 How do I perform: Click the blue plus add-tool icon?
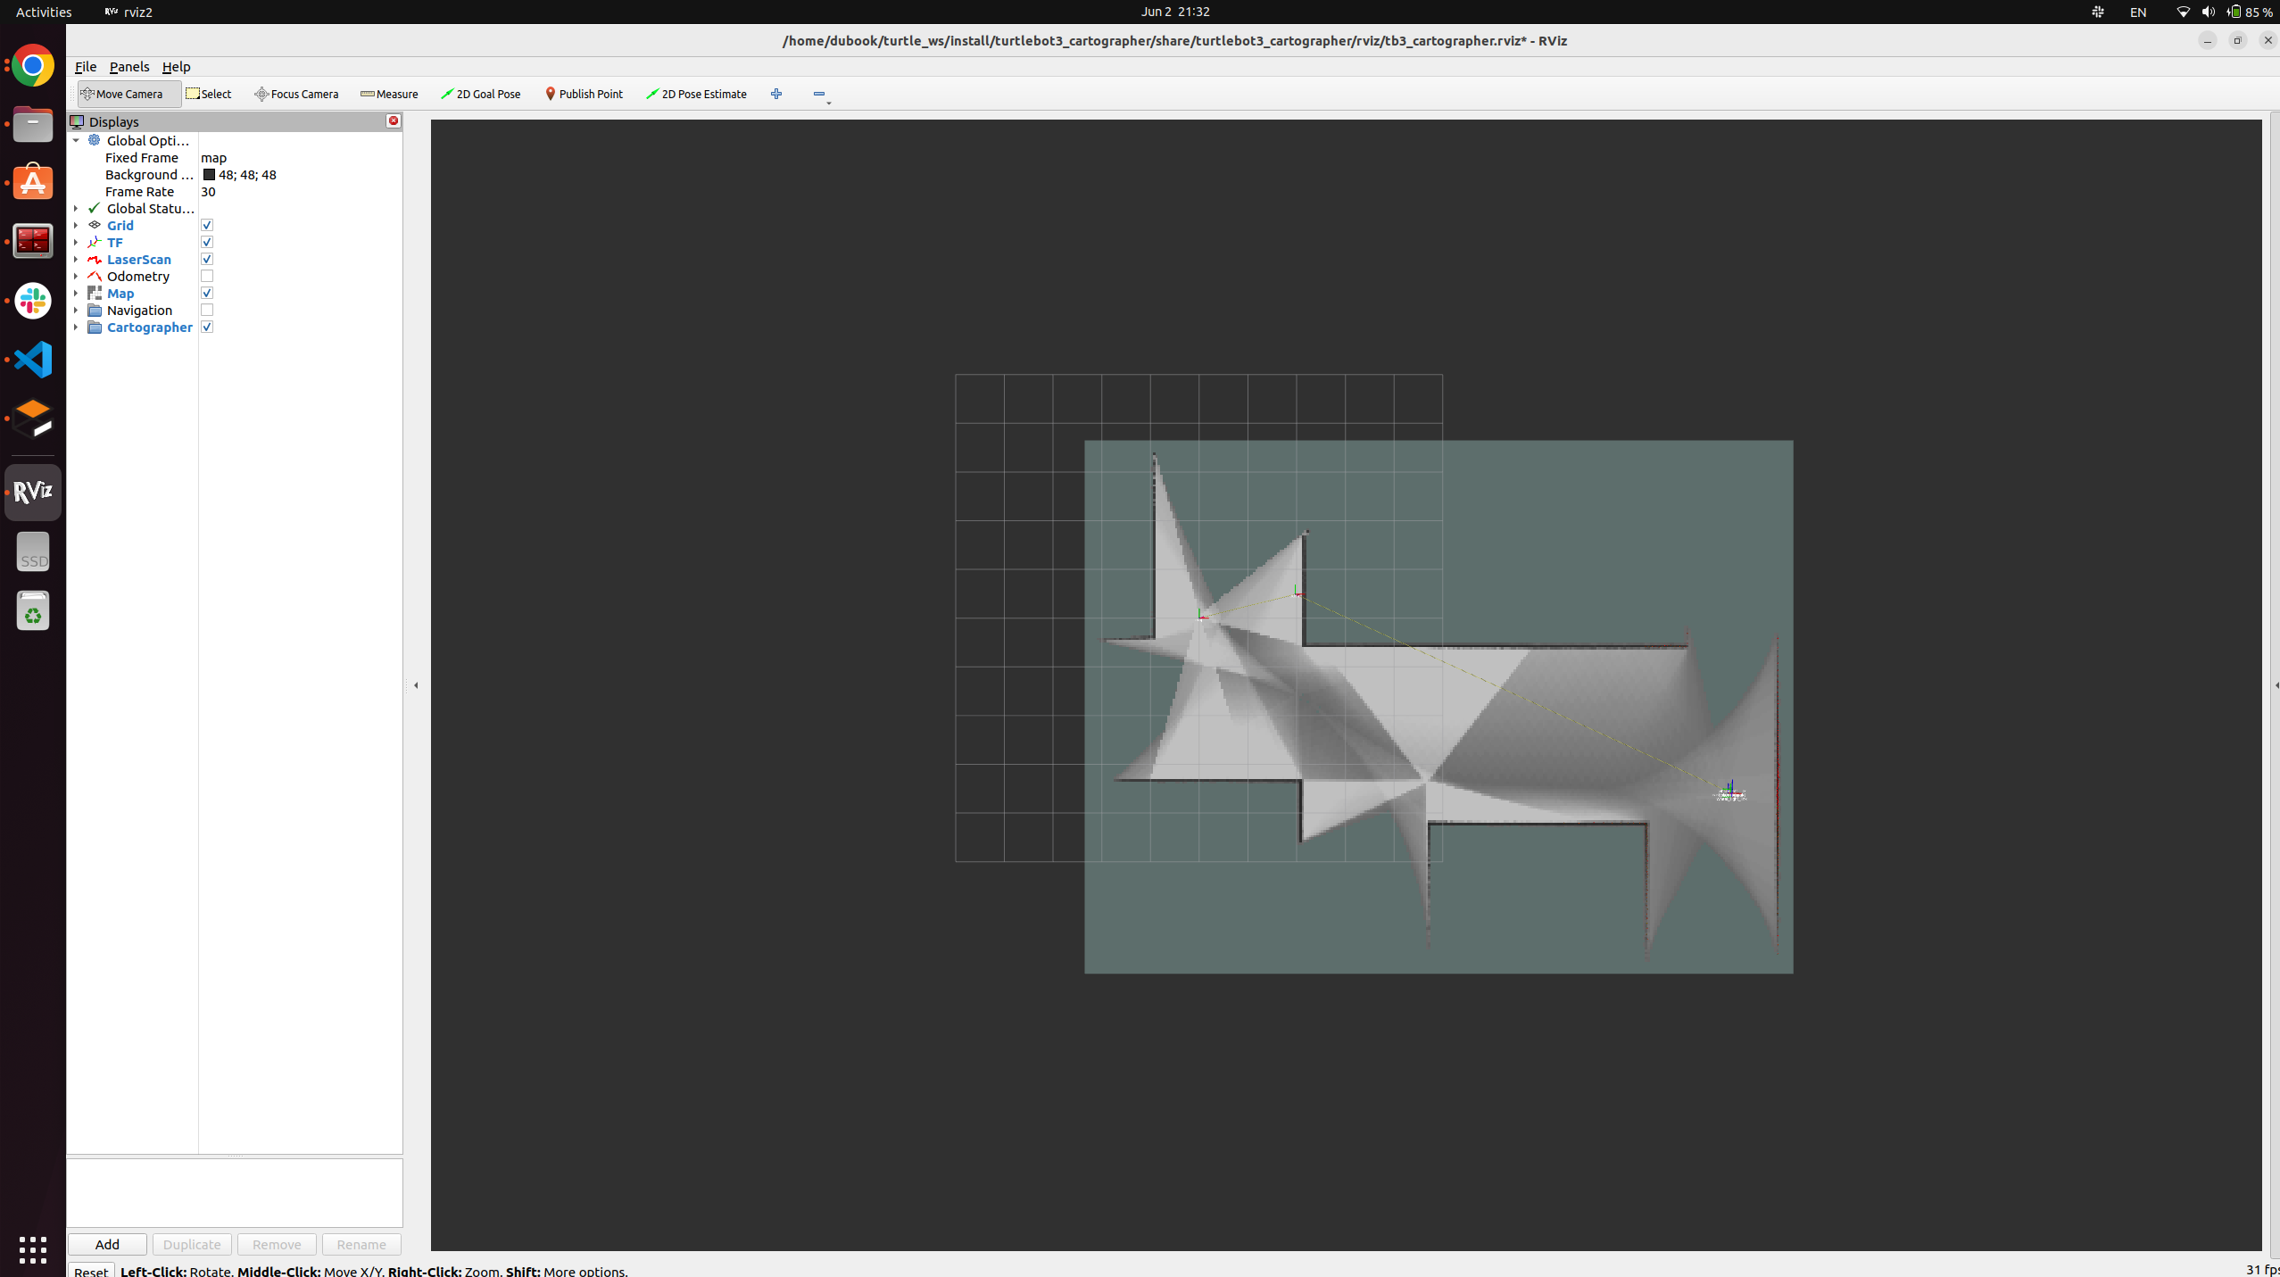point(776,94)
